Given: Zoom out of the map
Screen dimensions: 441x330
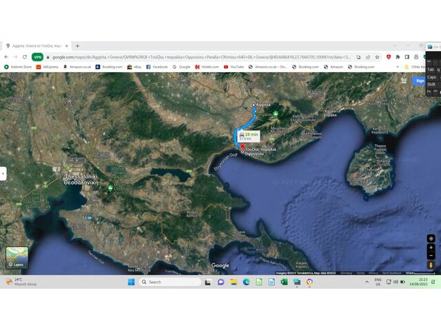Looking at the screenshot, I should pyautogui.click(x=431, y=256).
